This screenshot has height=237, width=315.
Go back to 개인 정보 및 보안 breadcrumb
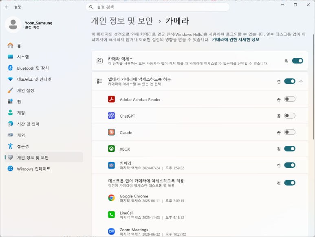coord(122,21)
